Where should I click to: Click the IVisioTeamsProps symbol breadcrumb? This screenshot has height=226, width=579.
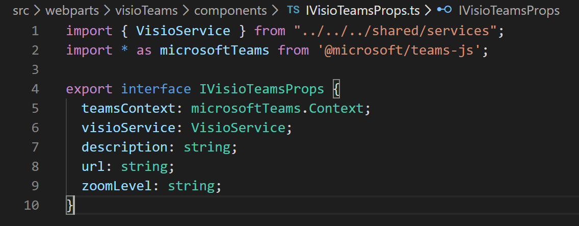(x=509, y=11)
